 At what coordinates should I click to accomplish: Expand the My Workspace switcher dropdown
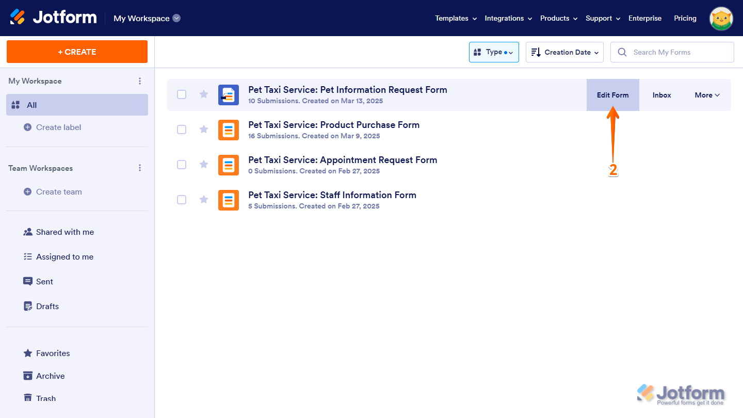click(x=176, y=18)
